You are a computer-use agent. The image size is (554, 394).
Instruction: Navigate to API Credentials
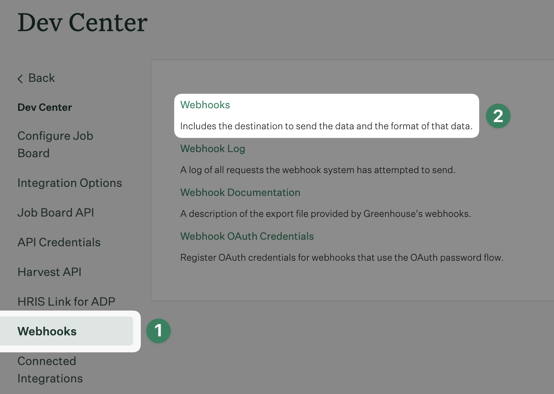point(59,242)
